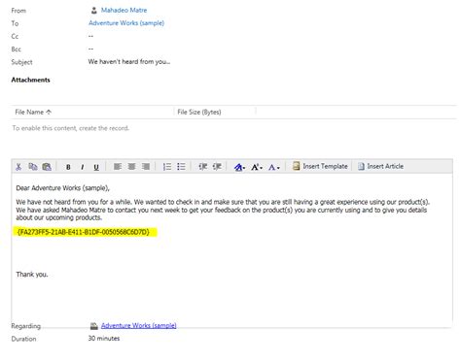Click Insert Template button
Screen dimensions: 461x362
tap(320, 166)
